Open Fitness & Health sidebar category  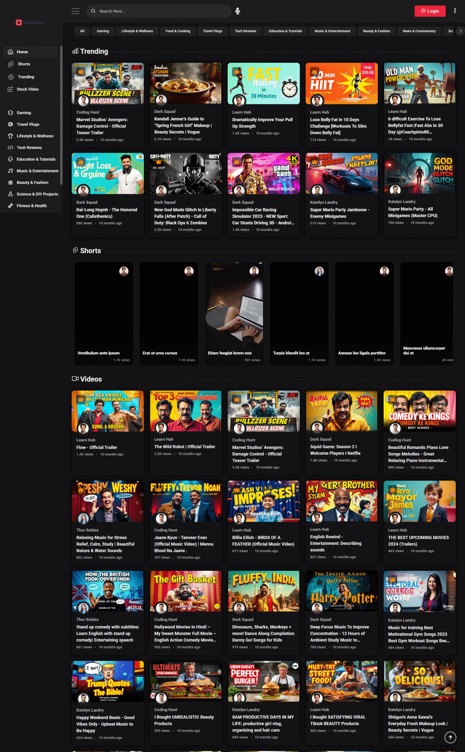(31, 206)
